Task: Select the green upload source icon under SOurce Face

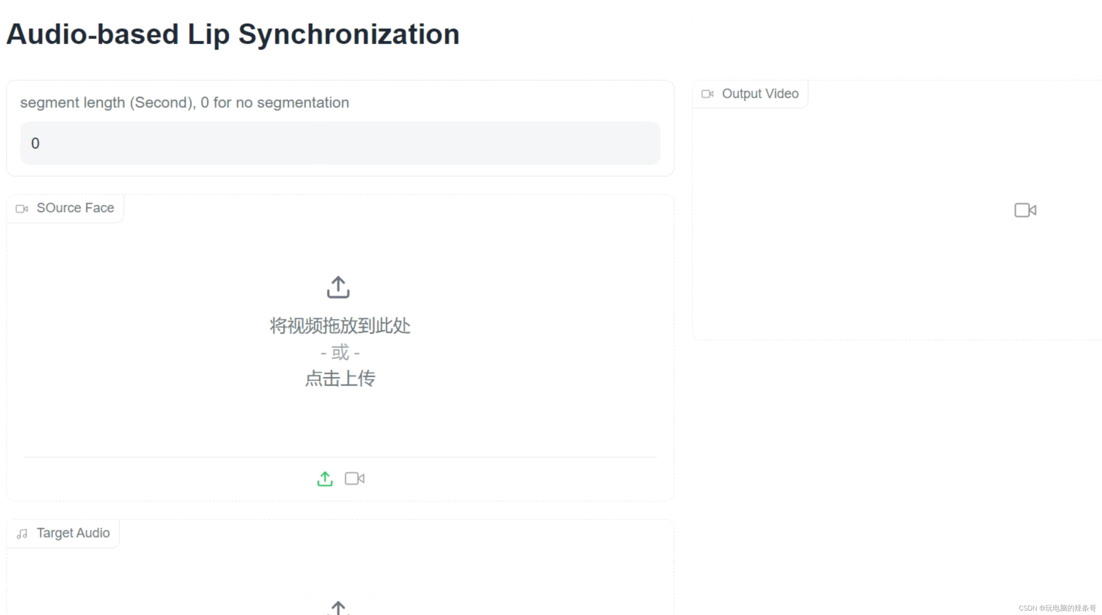Action: coord(325,479)
